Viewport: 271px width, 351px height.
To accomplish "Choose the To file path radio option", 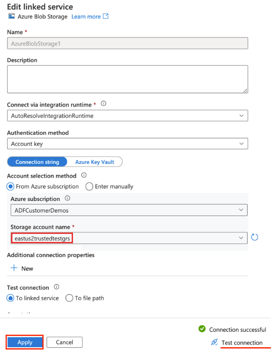I will click(69, 298).
